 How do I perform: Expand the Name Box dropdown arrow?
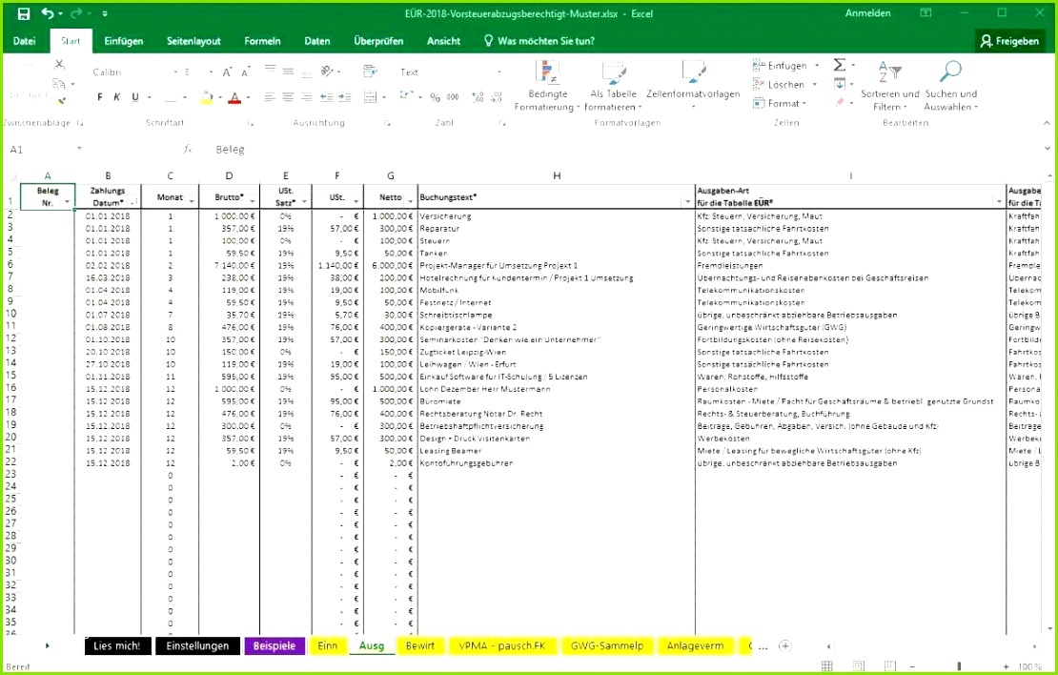tap(79, 149)
